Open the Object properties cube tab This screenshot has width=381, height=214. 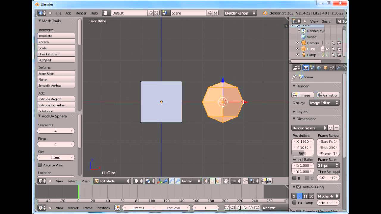(325, 68)
